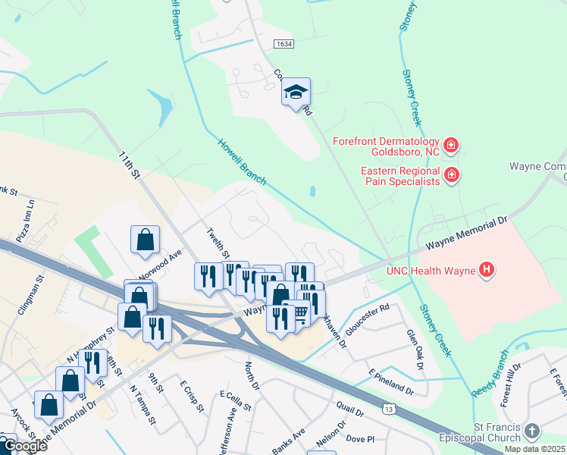Select the shopping bag marker near Aycock St
The image size is (567, 455).
[49, 406]
